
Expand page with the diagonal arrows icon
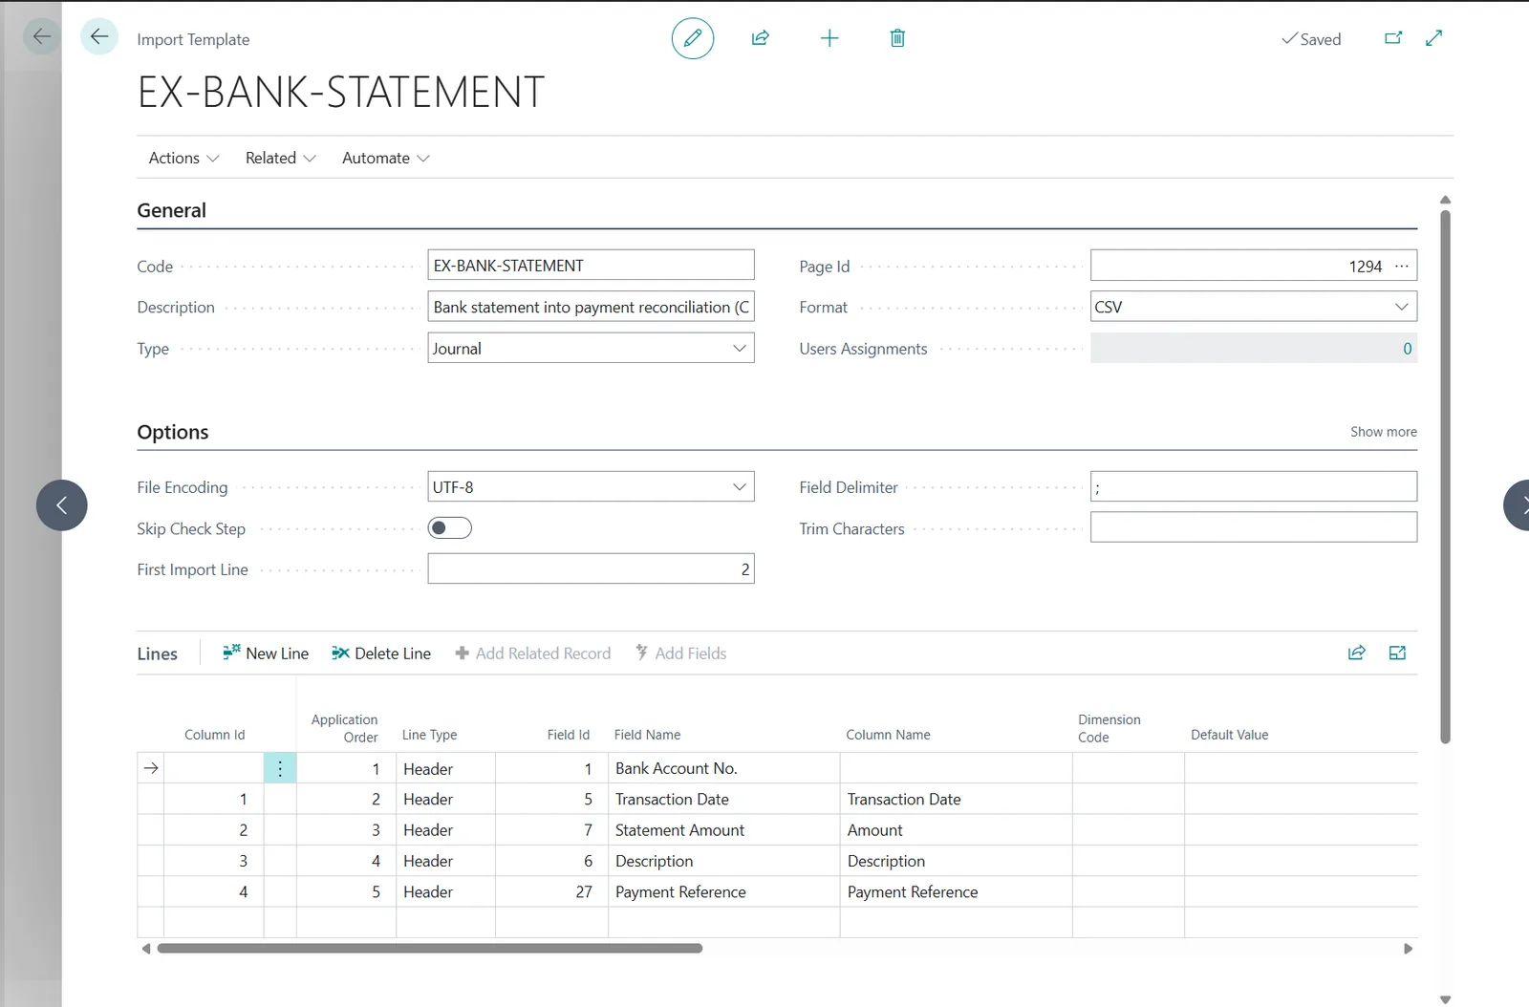(1433, 38)
